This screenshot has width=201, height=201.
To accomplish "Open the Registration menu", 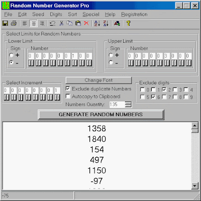I will [134, 15].
